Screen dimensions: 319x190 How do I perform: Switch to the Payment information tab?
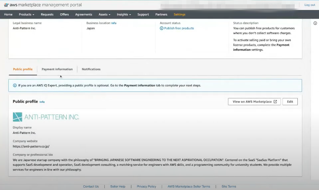57,69
